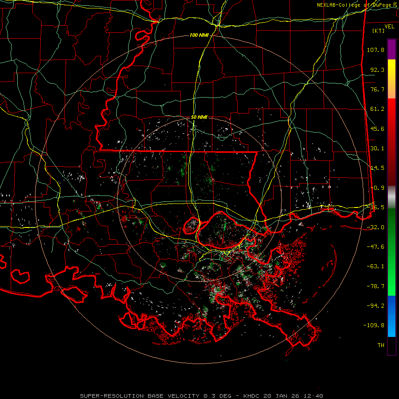The height and width of the screenshot is (399, 399).
Task: Click the 61.2 legend value
Action: click(377, 109)
